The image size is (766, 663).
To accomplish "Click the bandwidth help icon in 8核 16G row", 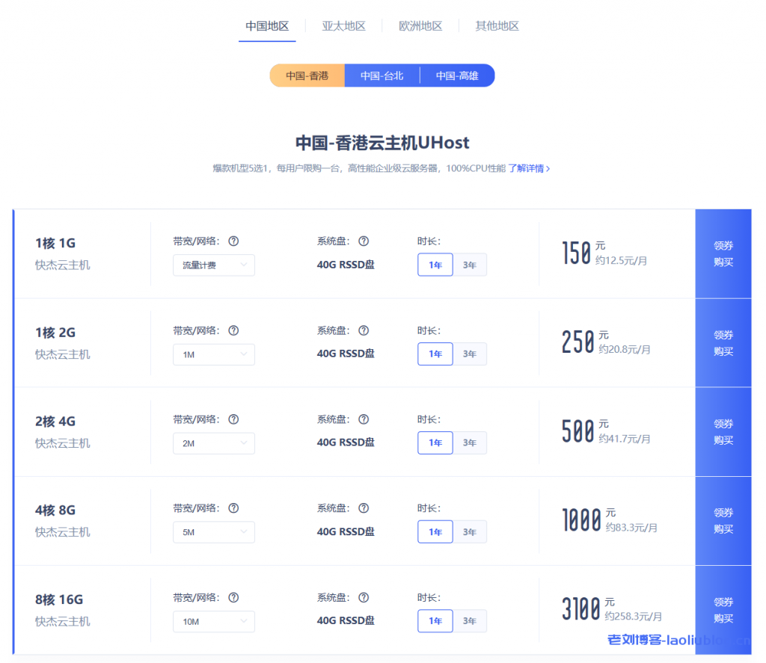I will tap(233, 597).
